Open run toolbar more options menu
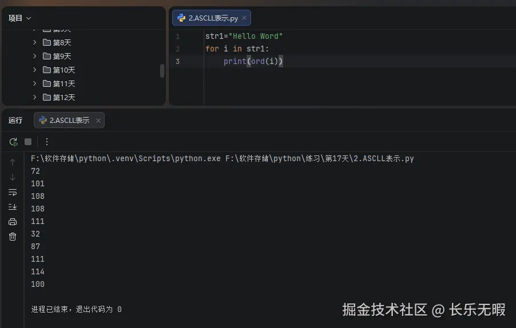The image size is (516, 328). [x=47, y=142]
